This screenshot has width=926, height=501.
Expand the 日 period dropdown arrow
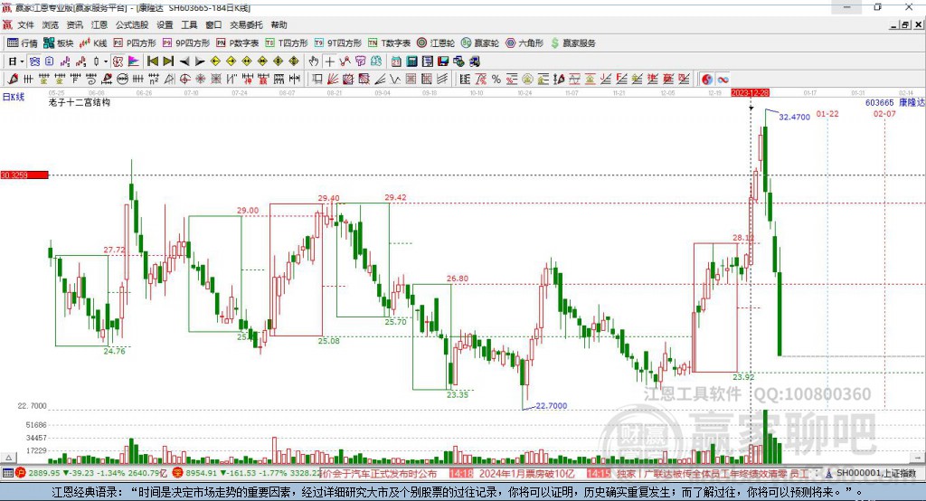point(22,61)
